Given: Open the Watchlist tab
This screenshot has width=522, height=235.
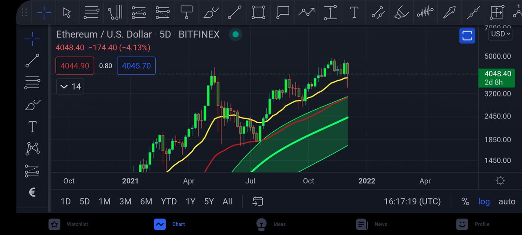Looking at the screenshot, I should pyautogui.click(x=69, y=224).
